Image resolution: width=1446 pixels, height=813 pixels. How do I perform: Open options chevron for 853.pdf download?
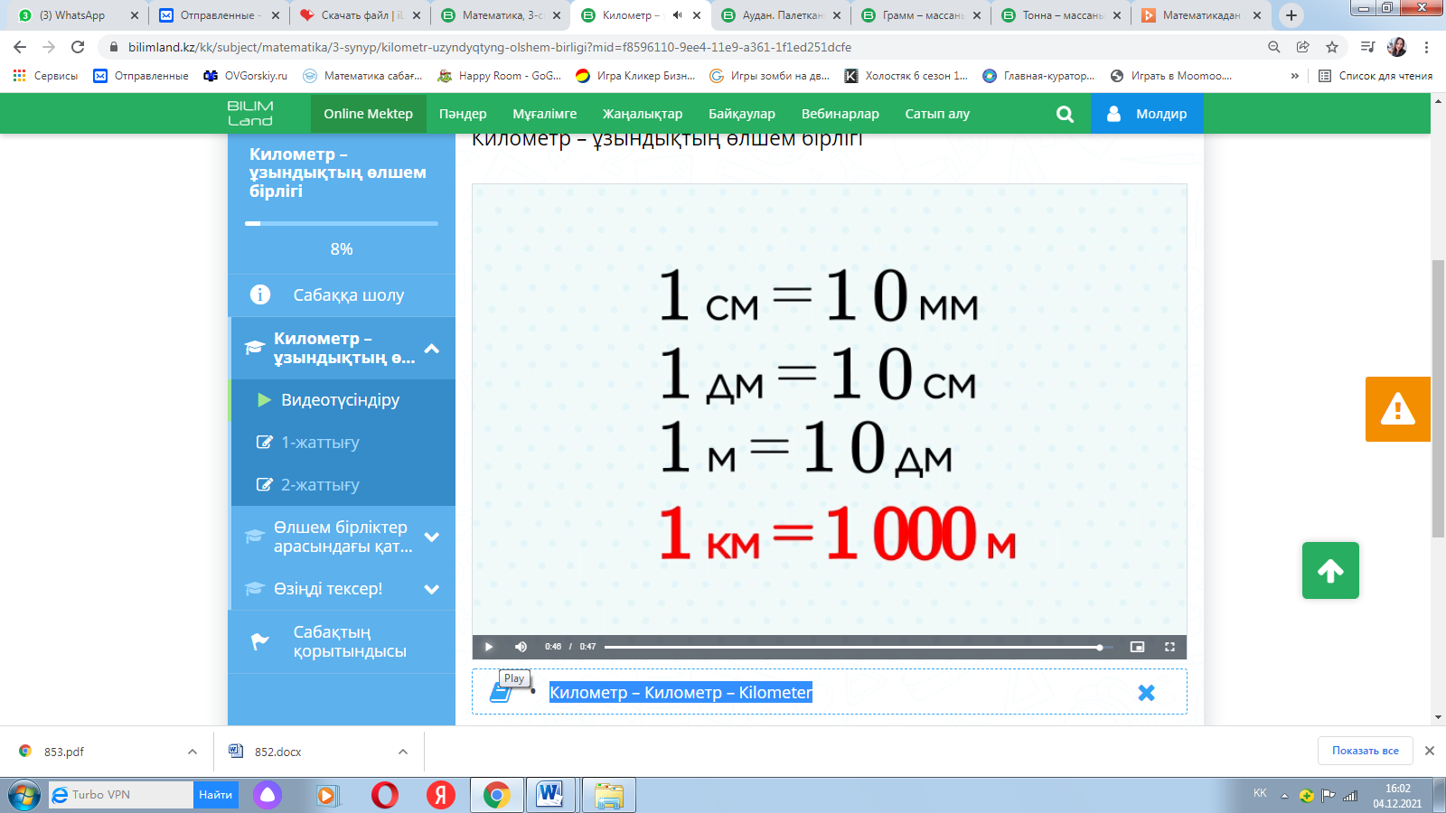pyautogui.click(x=192, y=752)
